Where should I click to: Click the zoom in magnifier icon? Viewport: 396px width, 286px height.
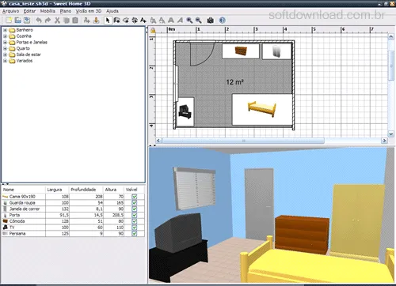[x=189, y=21]
